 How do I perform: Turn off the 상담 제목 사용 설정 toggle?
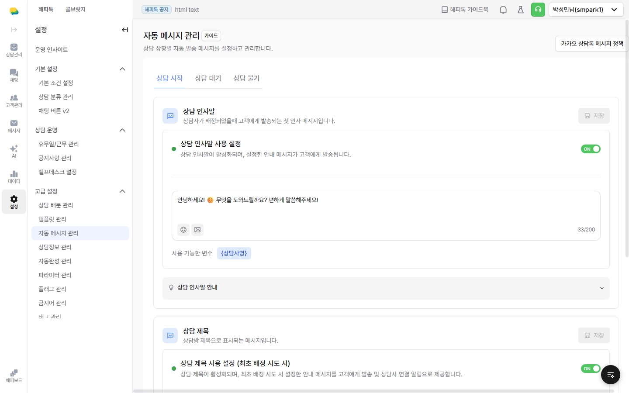point(591,369)
